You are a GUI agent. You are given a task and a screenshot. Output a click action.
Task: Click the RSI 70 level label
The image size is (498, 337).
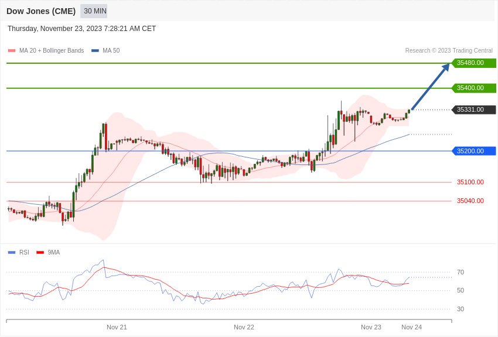pos(461,272)
